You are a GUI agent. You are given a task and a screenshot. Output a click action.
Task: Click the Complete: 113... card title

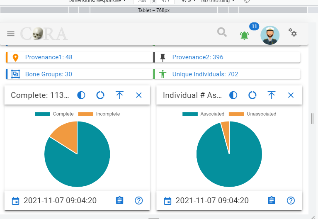40,95
